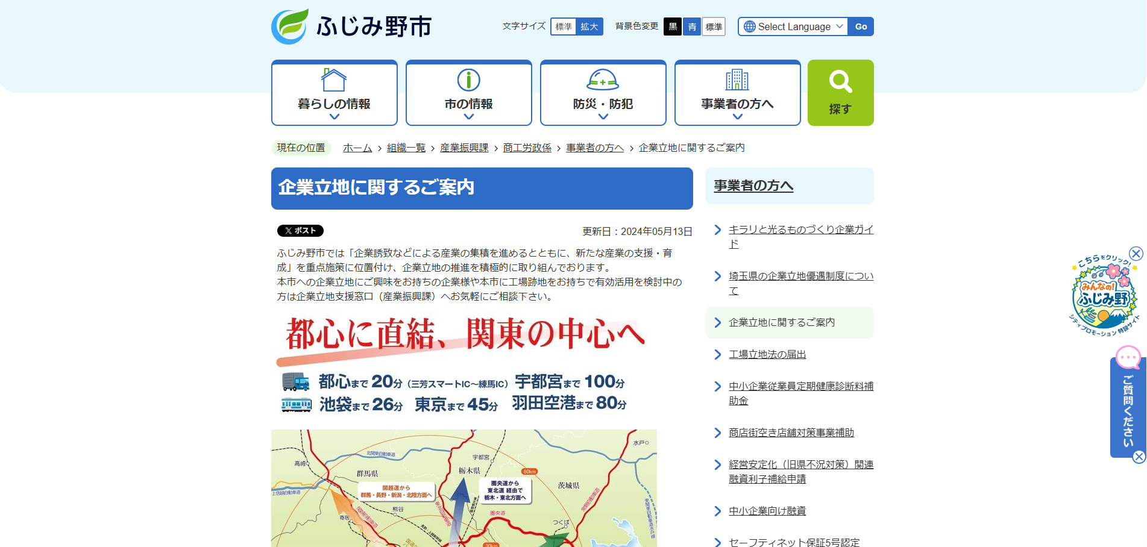The width and height of the screenshot is (1147, 547).
Task: Click the ふじみ野市 leaf logo
Action: [x=291, y=27]
